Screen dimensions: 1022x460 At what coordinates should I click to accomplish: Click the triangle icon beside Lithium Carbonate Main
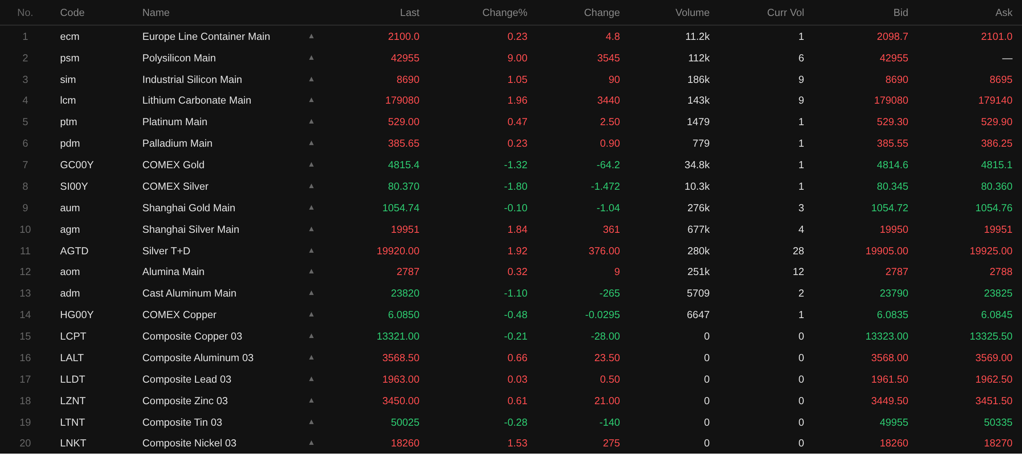pyautogui.click(x=311, y=100)
